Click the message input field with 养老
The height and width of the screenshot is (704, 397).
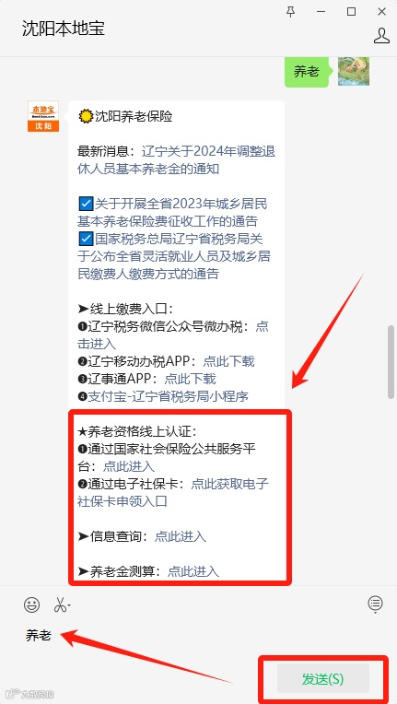pyautogui.click(x=198, y=636)
